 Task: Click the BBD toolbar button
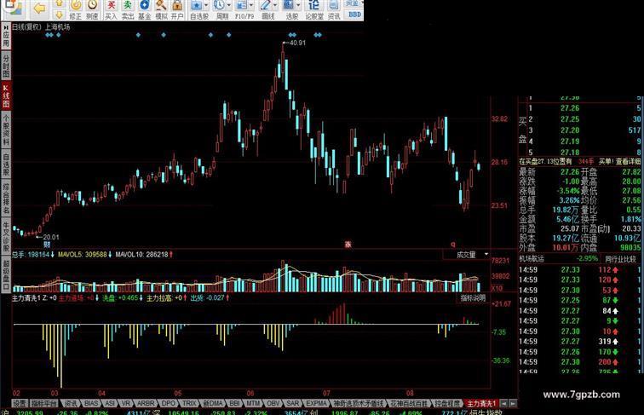click(354, 14)
